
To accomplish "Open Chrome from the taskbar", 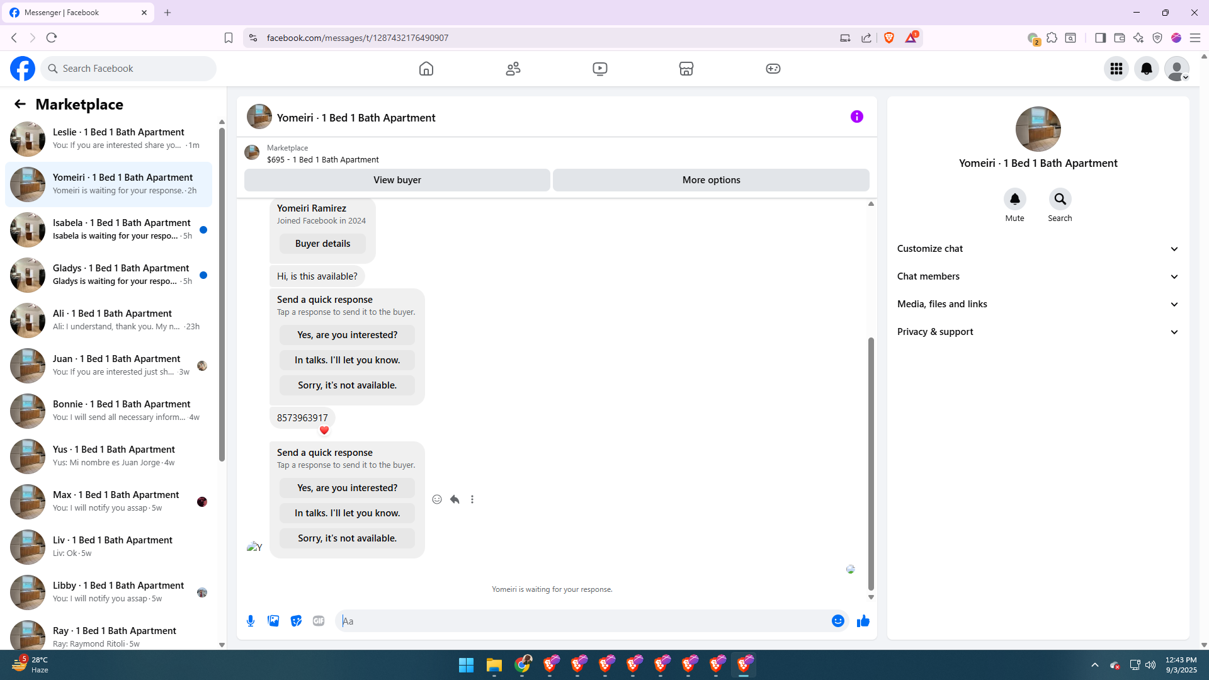I will click(x=522, y=665).
